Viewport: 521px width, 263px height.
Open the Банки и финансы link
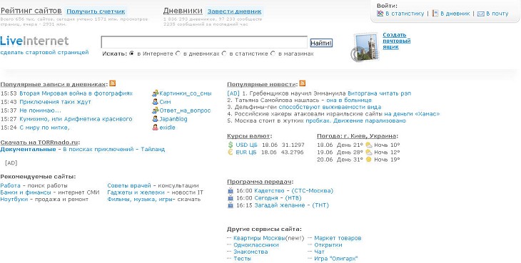click(26, 192)
